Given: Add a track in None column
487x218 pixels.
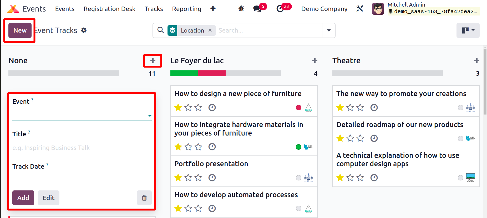Looking at the screenshot, I should [x=153, y=61].
